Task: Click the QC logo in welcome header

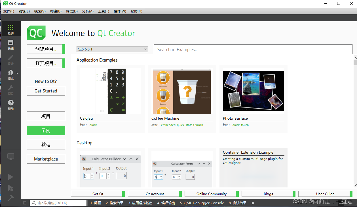Action: (36, 33)
